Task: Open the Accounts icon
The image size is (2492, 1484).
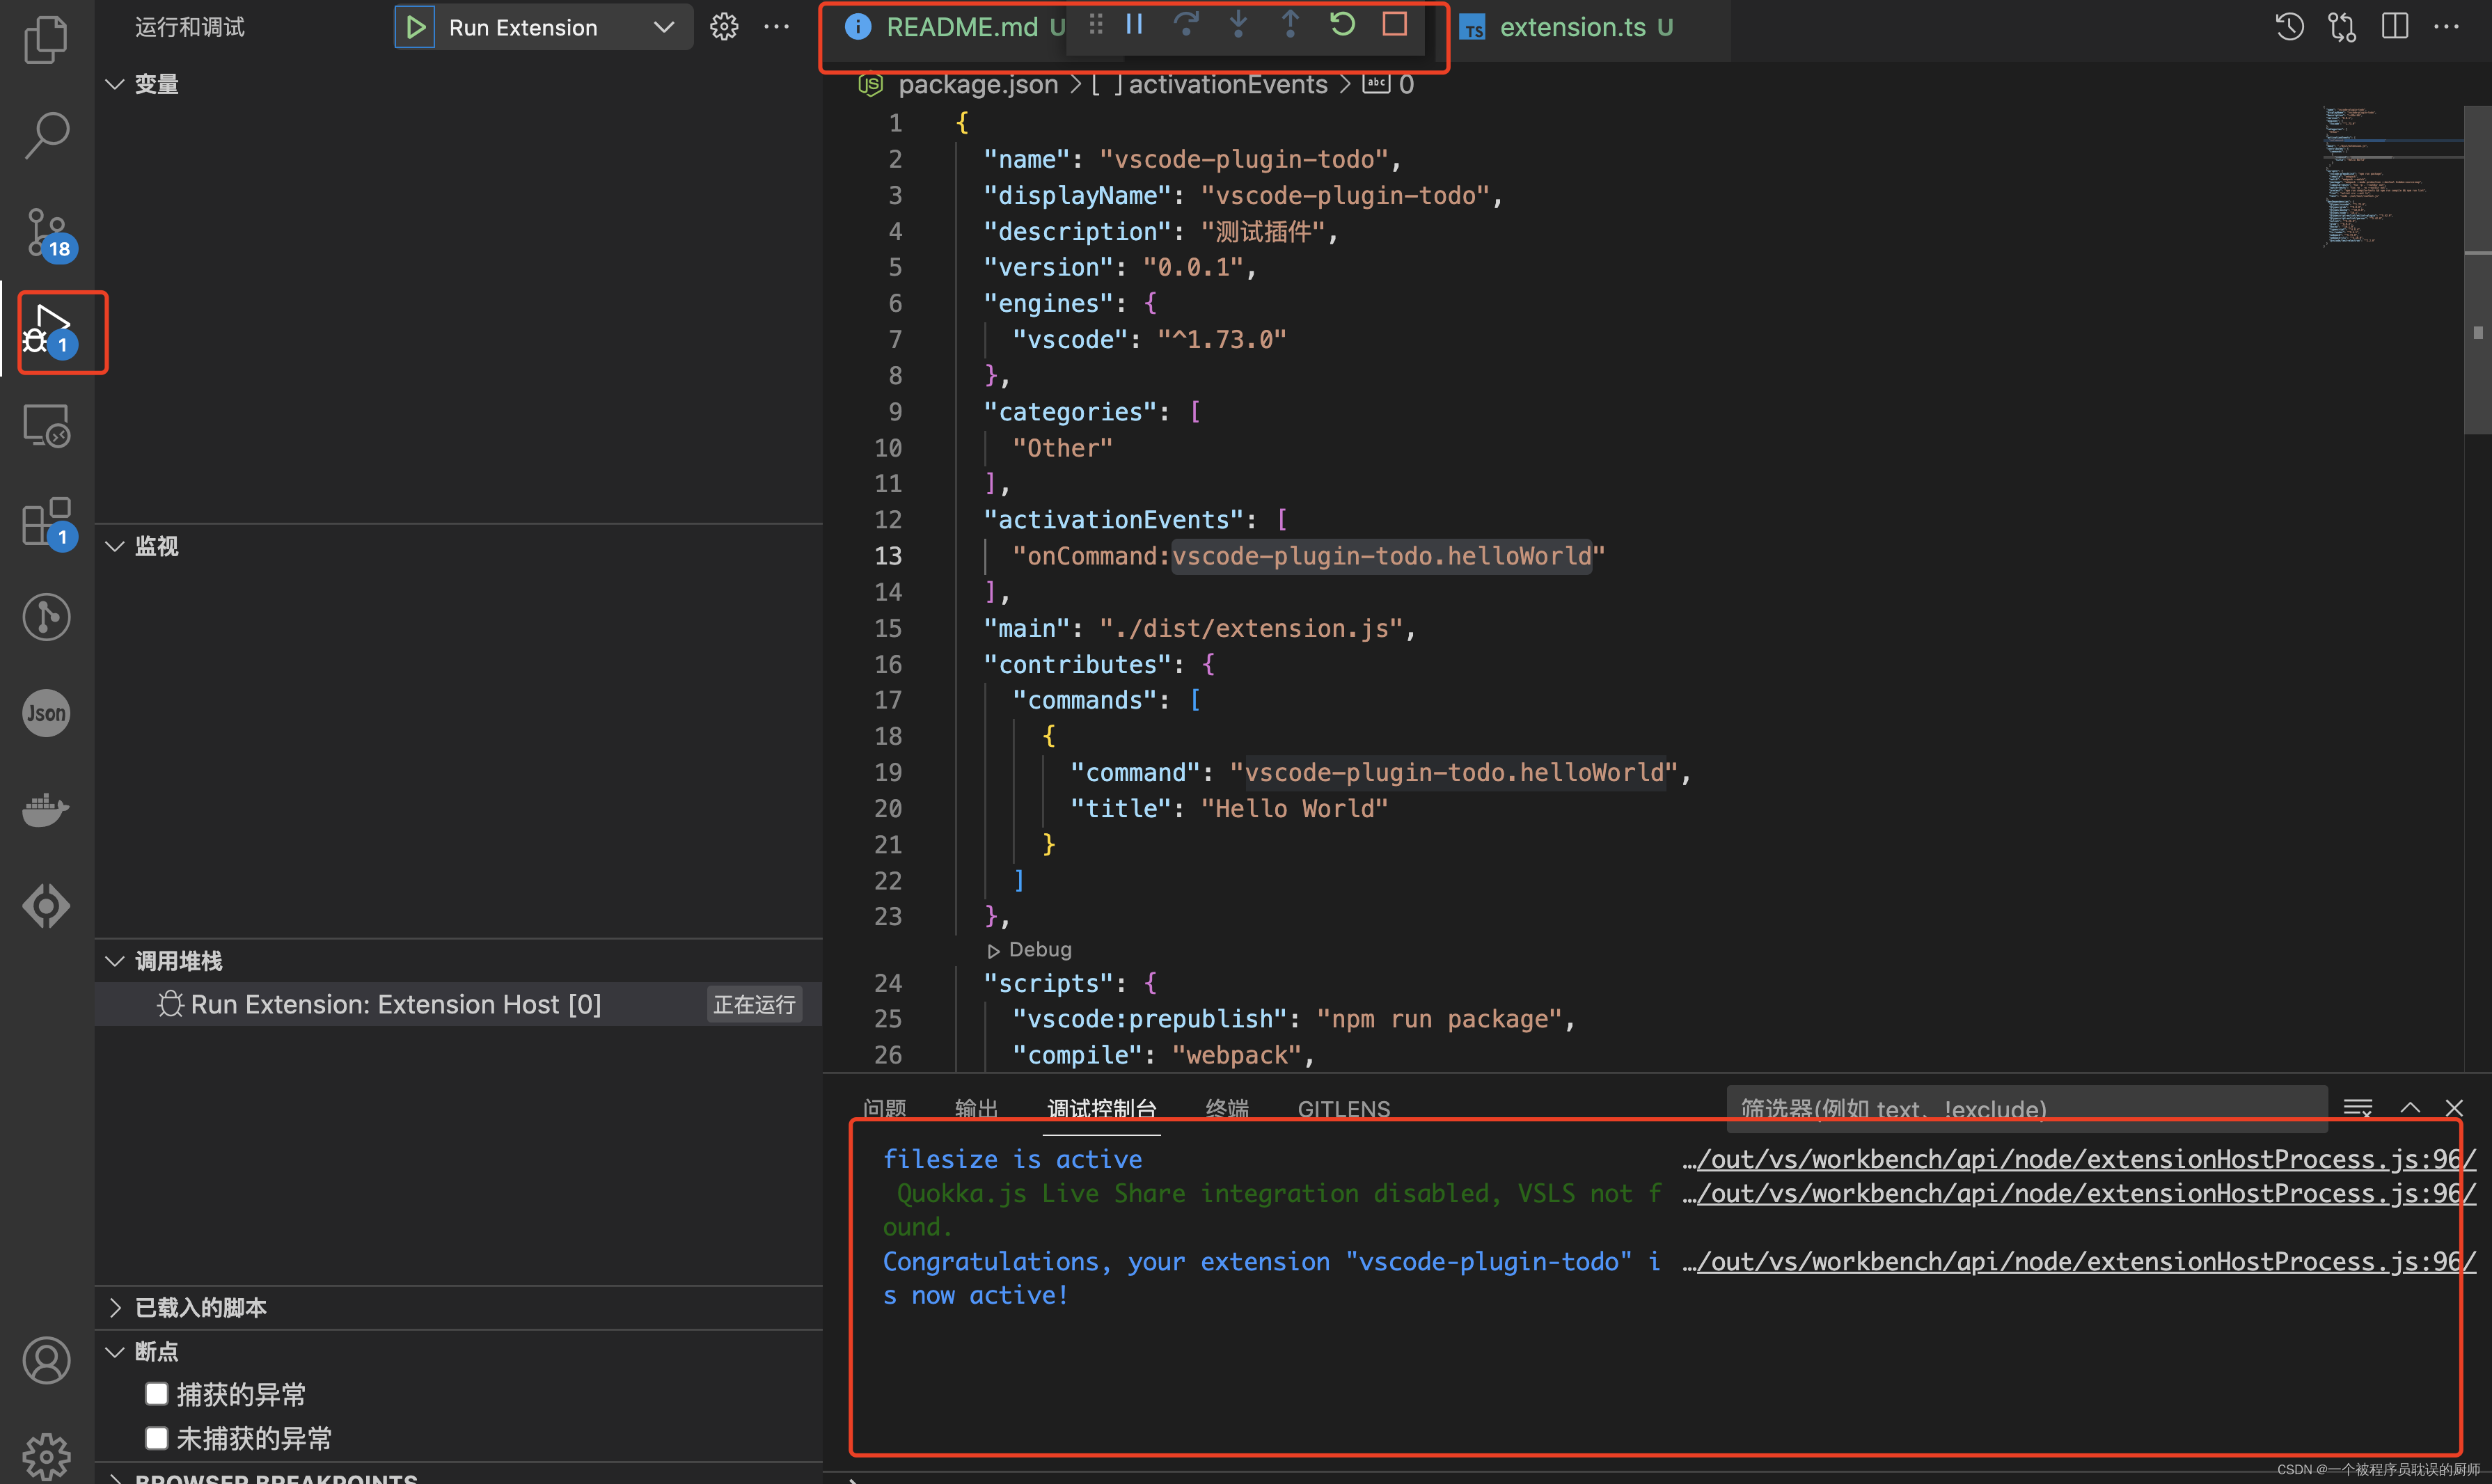Action: (46, 1361)
